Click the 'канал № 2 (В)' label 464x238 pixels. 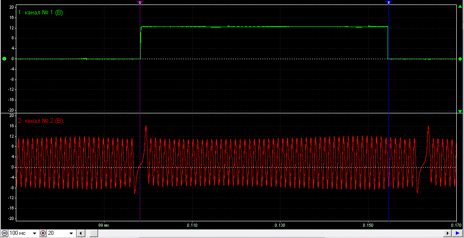click(43, 121)
